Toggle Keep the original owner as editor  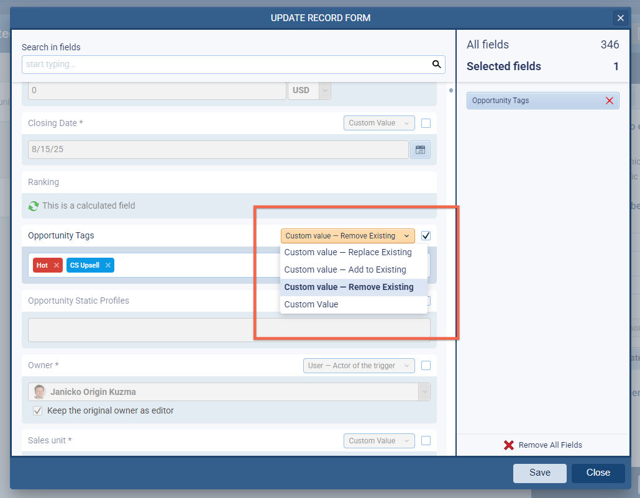click(x=38, y=410)
